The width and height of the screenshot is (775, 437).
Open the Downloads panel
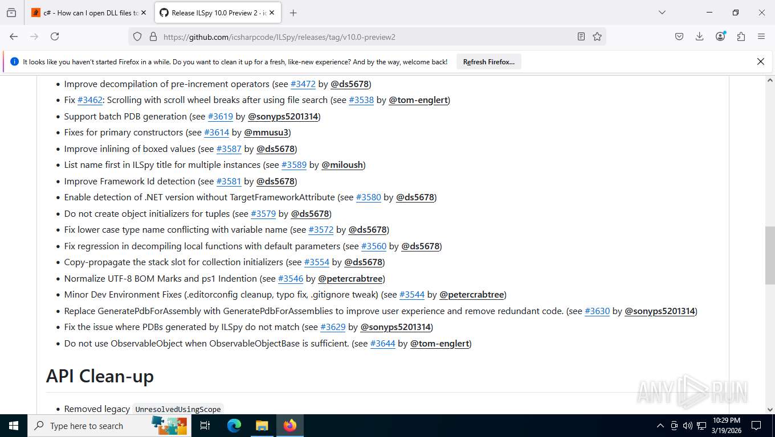[x=700, y=36]
